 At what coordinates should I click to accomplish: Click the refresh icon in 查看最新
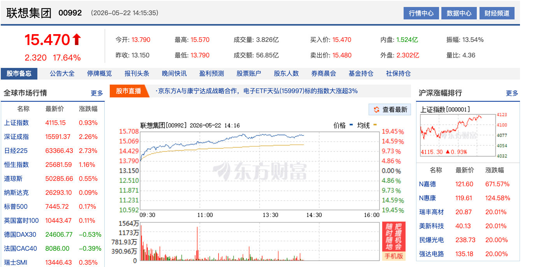[x=376, y=109]
